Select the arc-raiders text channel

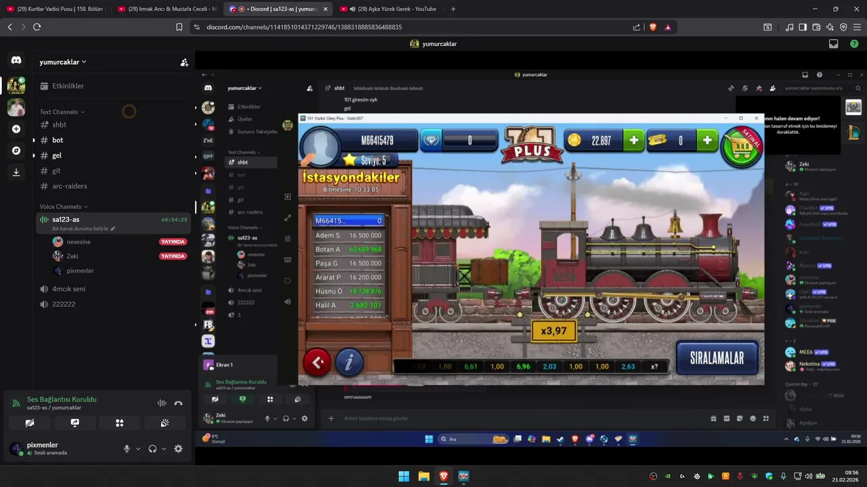coord(112,186)
